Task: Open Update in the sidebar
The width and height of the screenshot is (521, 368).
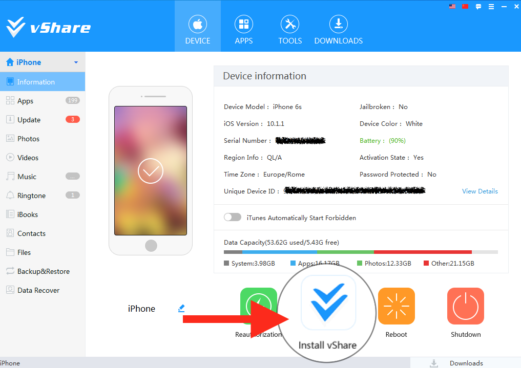Action: point(43,119)
